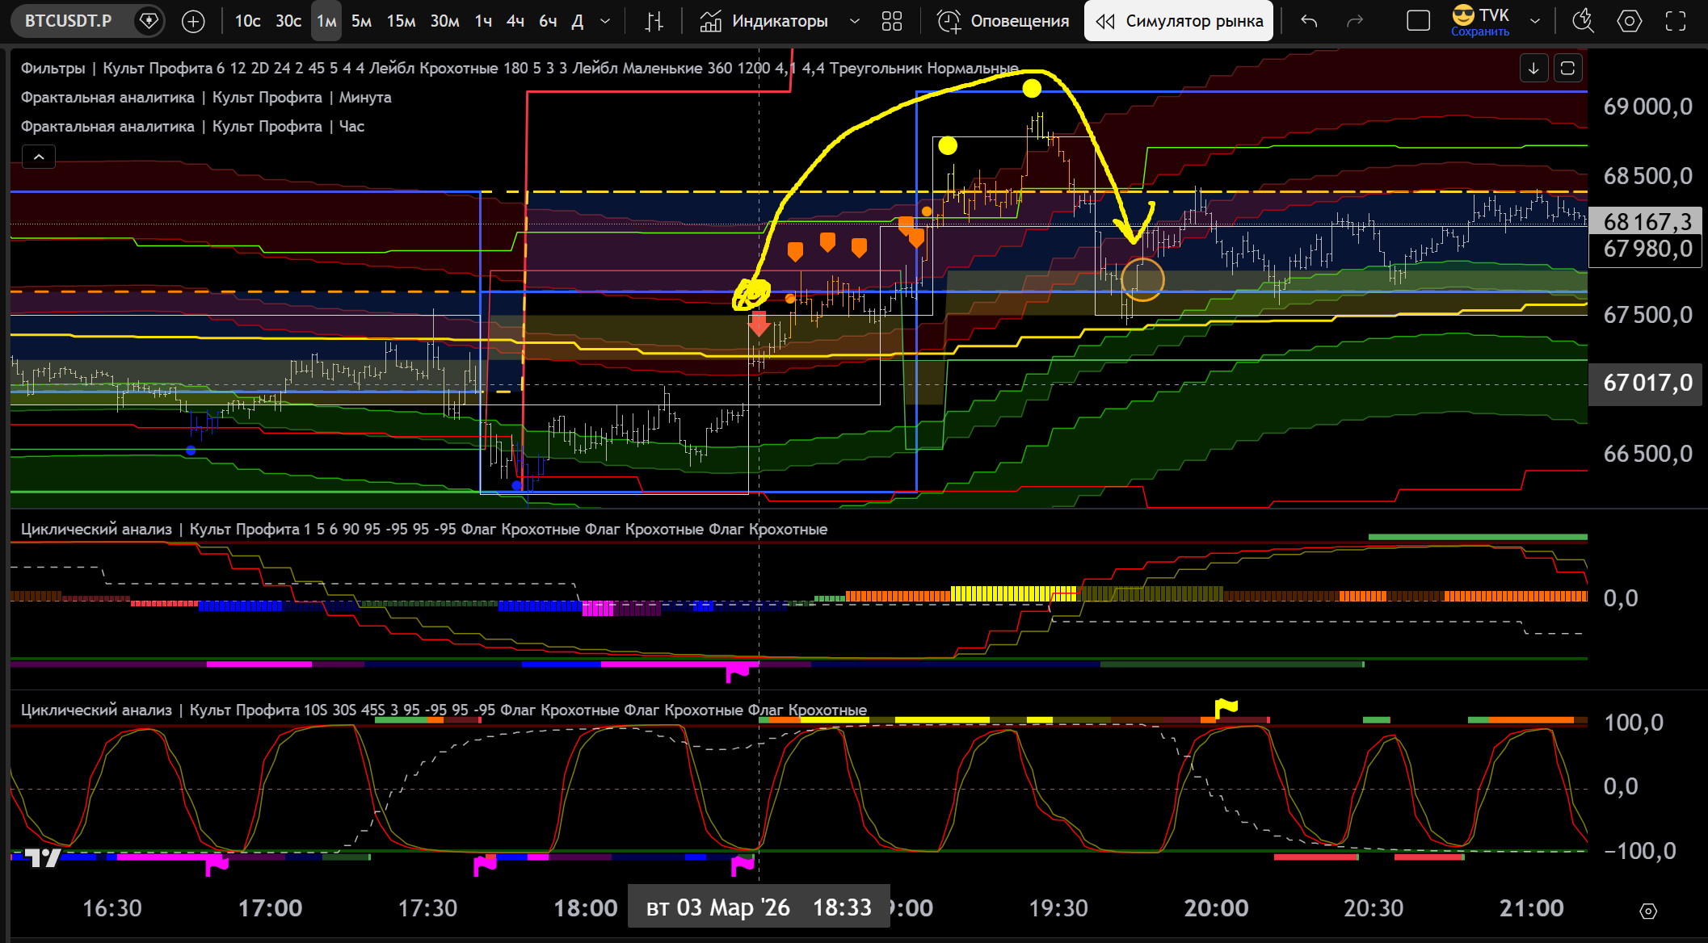Open the chart type bars selector
This screenshot has width=1708, height=943.
pyautogui.click(x=654, y=21)
